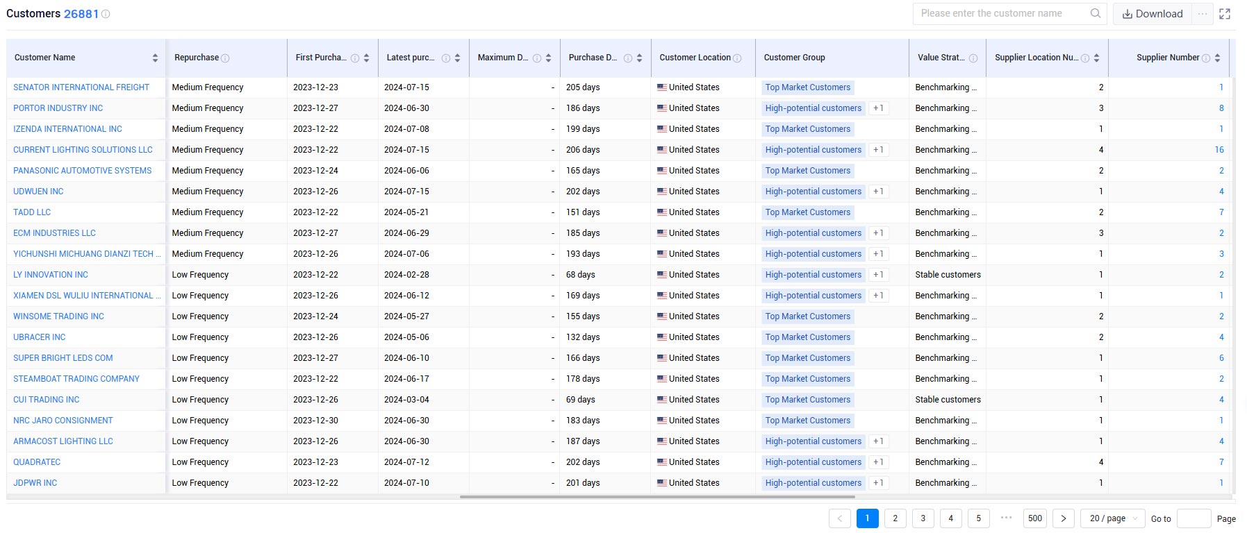Click Customer Location info icon

[x=737, y=58]
